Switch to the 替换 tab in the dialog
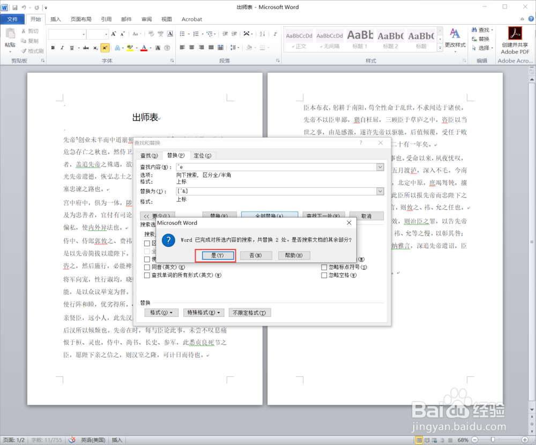 [x=175, y=155]
